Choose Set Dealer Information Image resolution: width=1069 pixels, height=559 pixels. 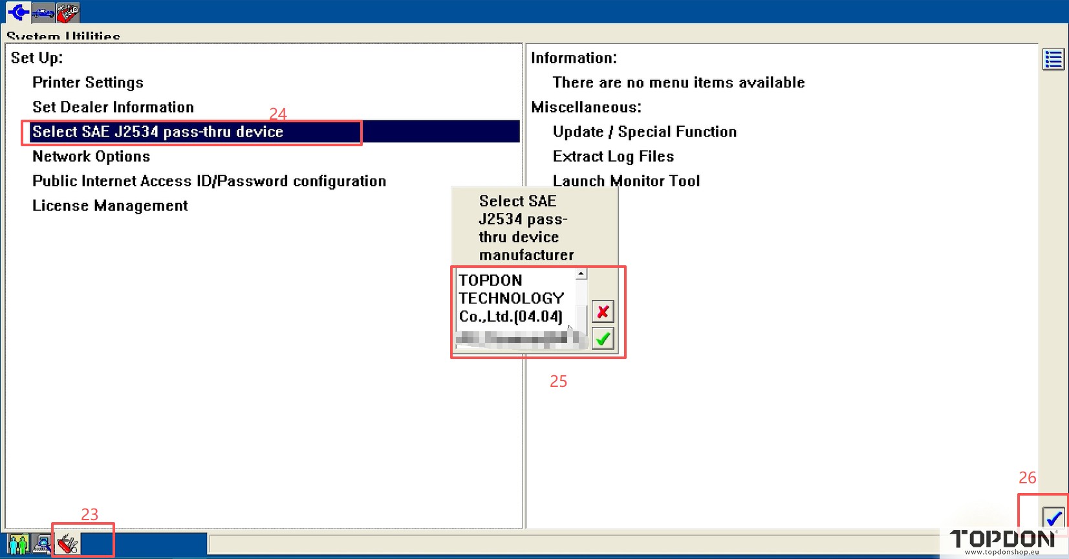click(113, 107)
